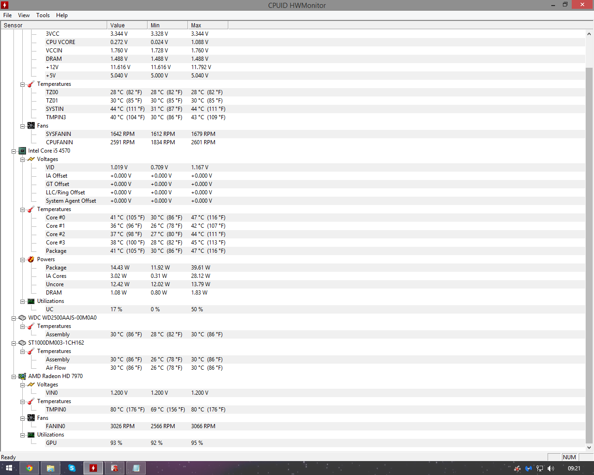594x475 pixels.
Task: Click the thermometer icon above the TZ00 row
Action: [x=31, y=84]
